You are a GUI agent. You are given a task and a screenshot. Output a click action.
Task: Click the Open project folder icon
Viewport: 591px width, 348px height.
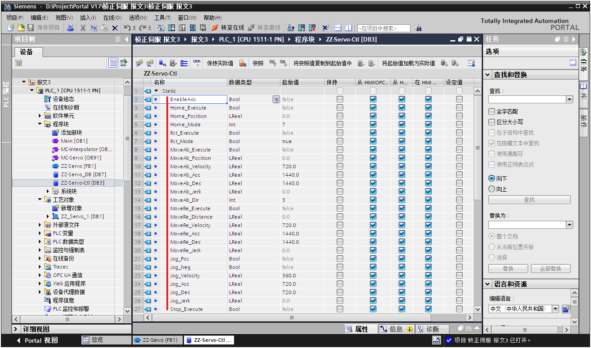coord(21,27)
